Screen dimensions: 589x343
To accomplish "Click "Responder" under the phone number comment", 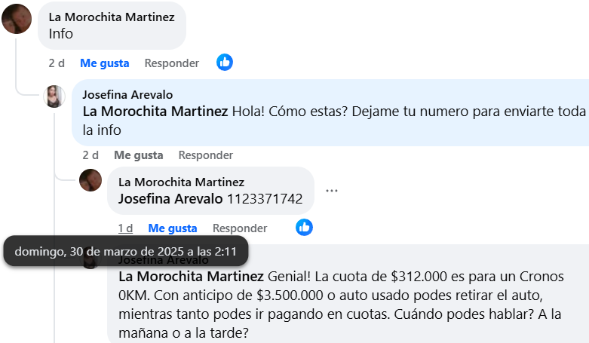I will tap(240, 228).
